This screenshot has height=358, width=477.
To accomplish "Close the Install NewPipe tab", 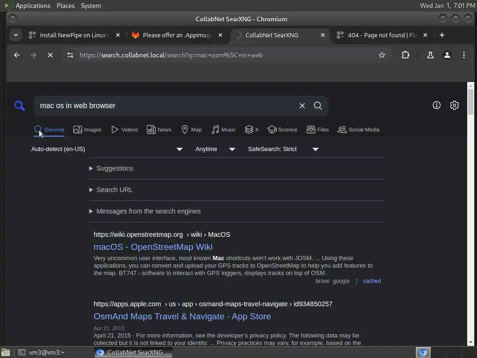I will tap(118, 35).
